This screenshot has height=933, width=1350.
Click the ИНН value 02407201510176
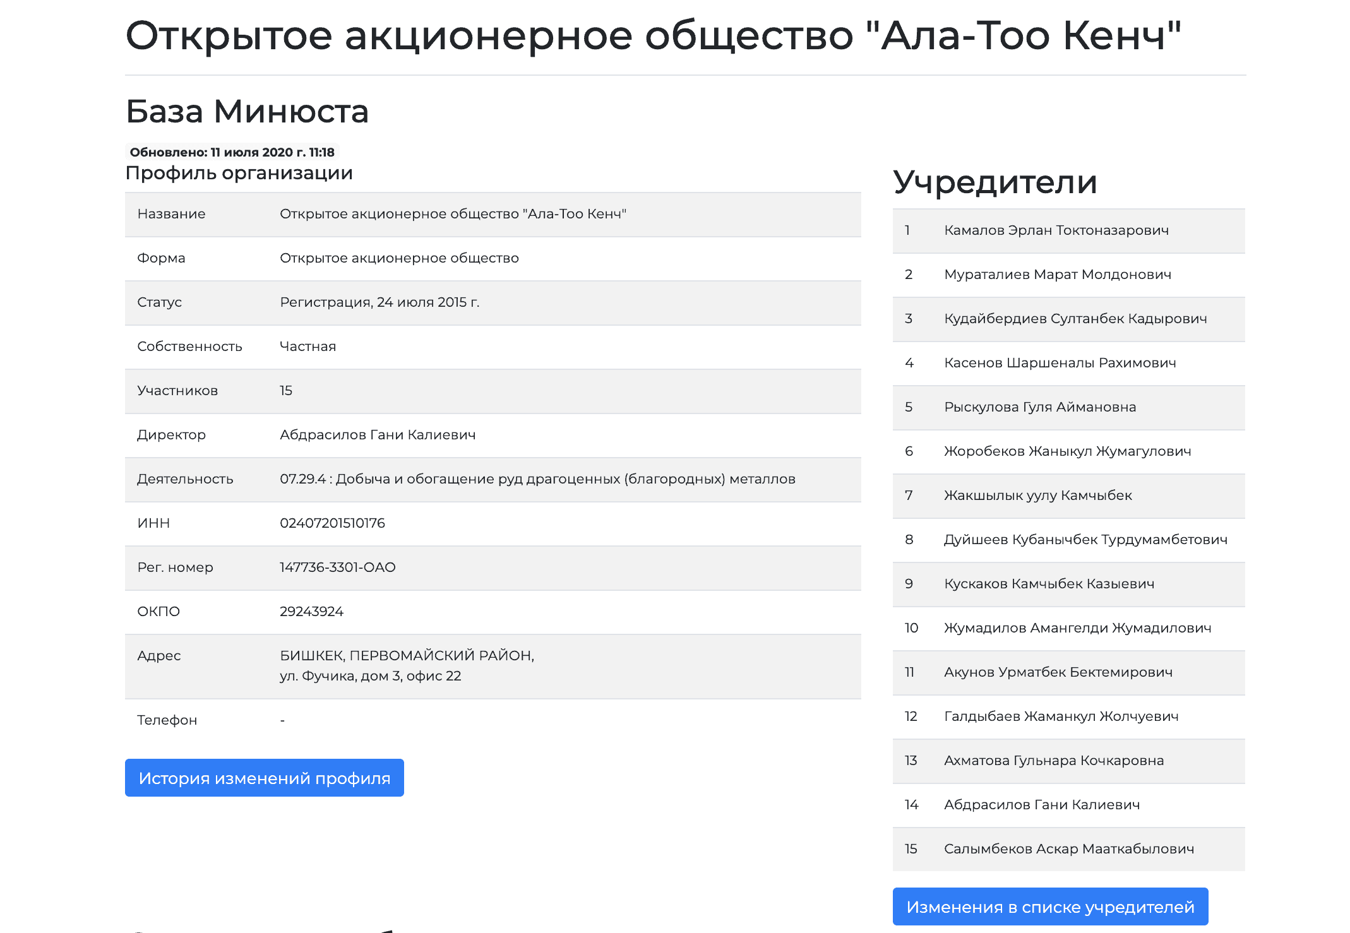pos(332,523)
